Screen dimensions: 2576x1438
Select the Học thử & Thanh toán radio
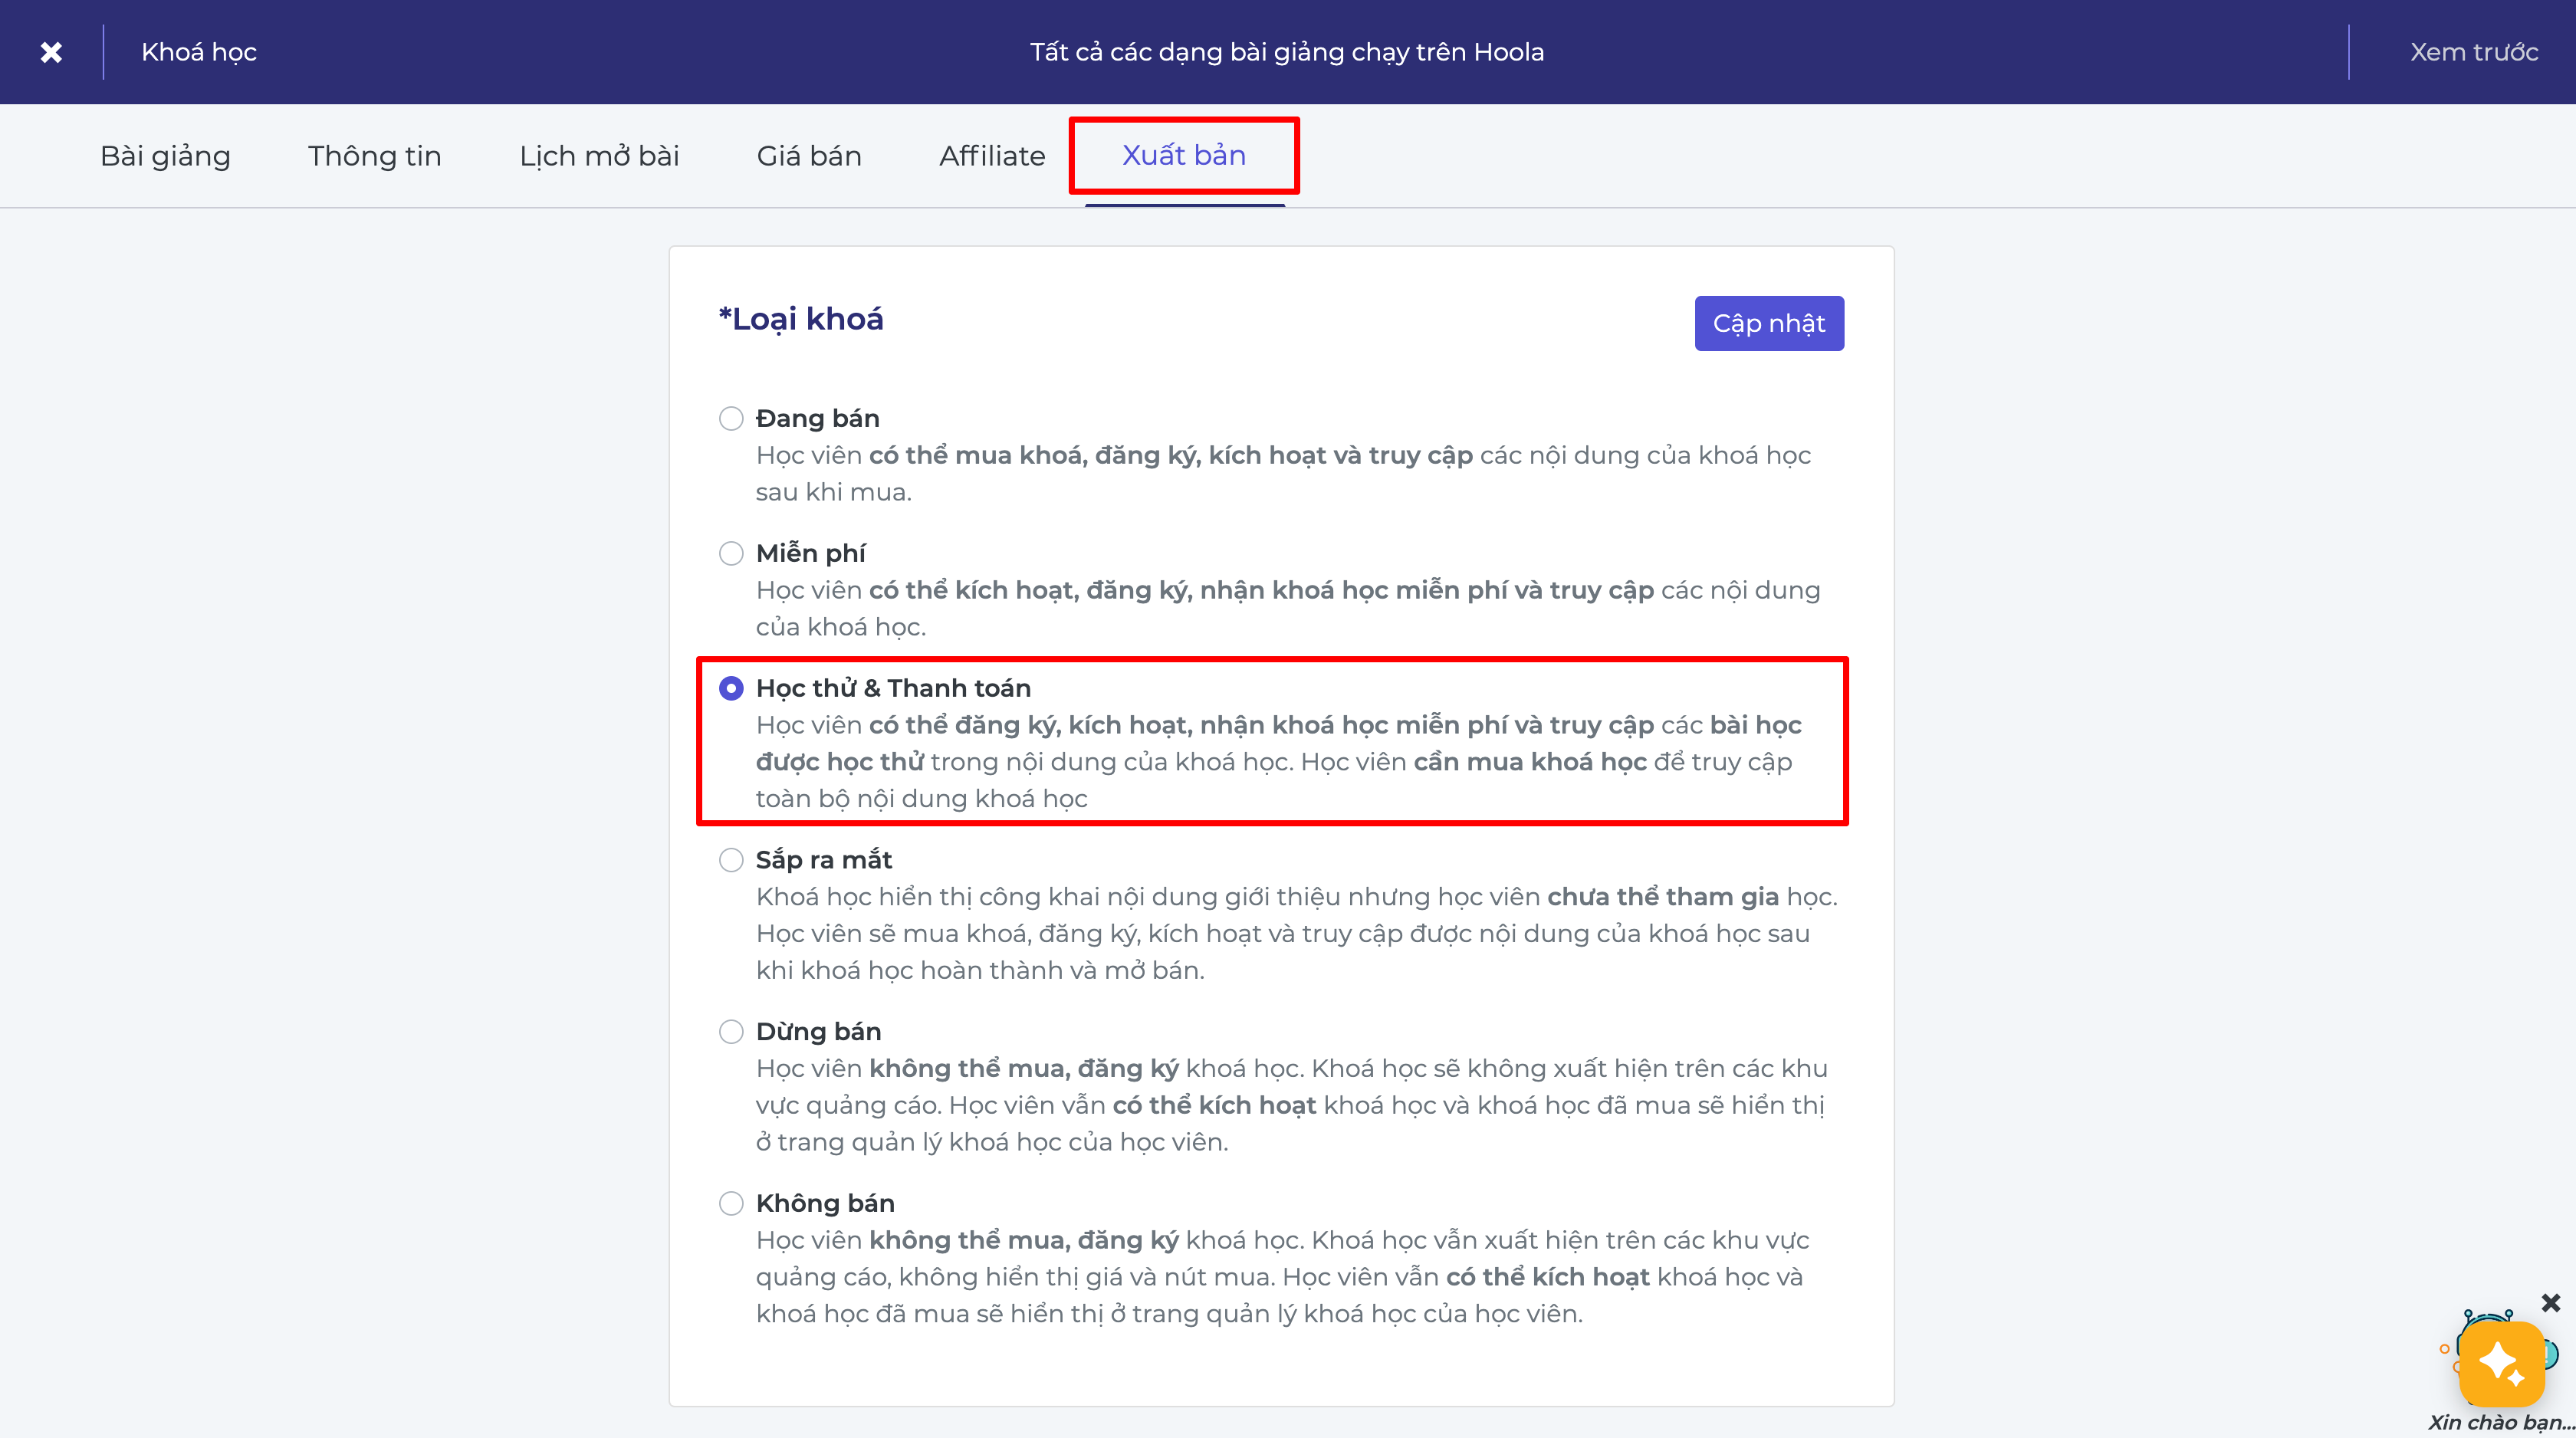click(731, 688)
